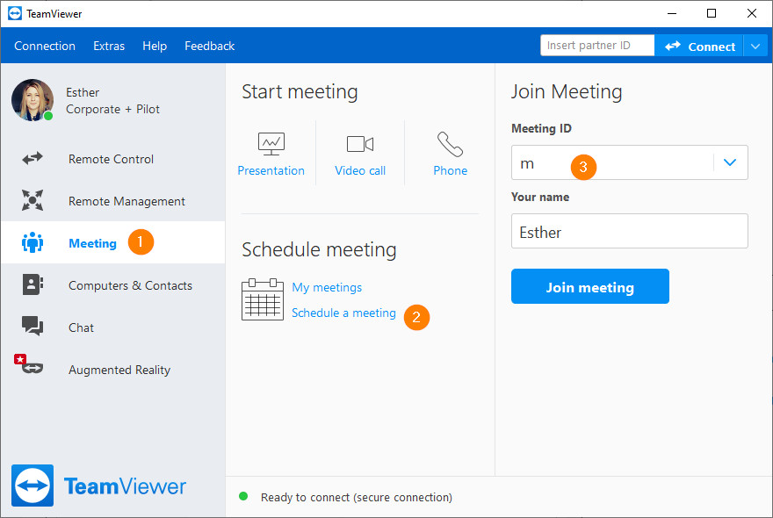Viewport: 773px width, 518px height.
Task: Open the Connection menu
Action: [x=45, y=46]
